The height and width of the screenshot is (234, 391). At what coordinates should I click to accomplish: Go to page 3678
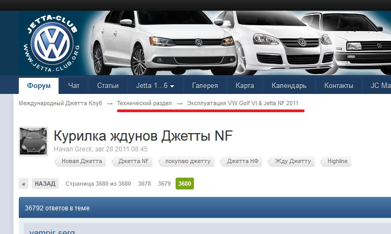pyautogui.click(x=144, y=184)
